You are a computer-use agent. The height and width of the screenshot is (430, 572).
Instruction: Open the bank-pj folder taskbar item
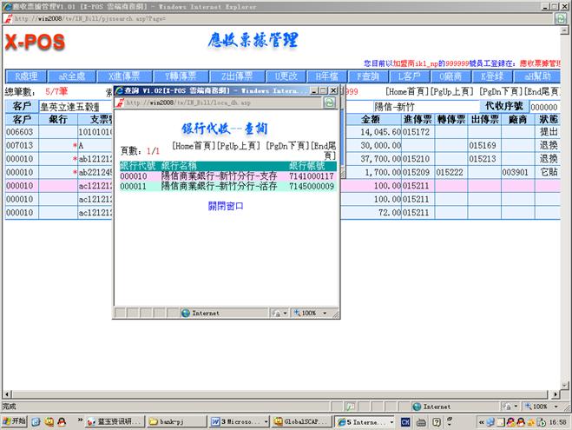[x=177, y=421]
